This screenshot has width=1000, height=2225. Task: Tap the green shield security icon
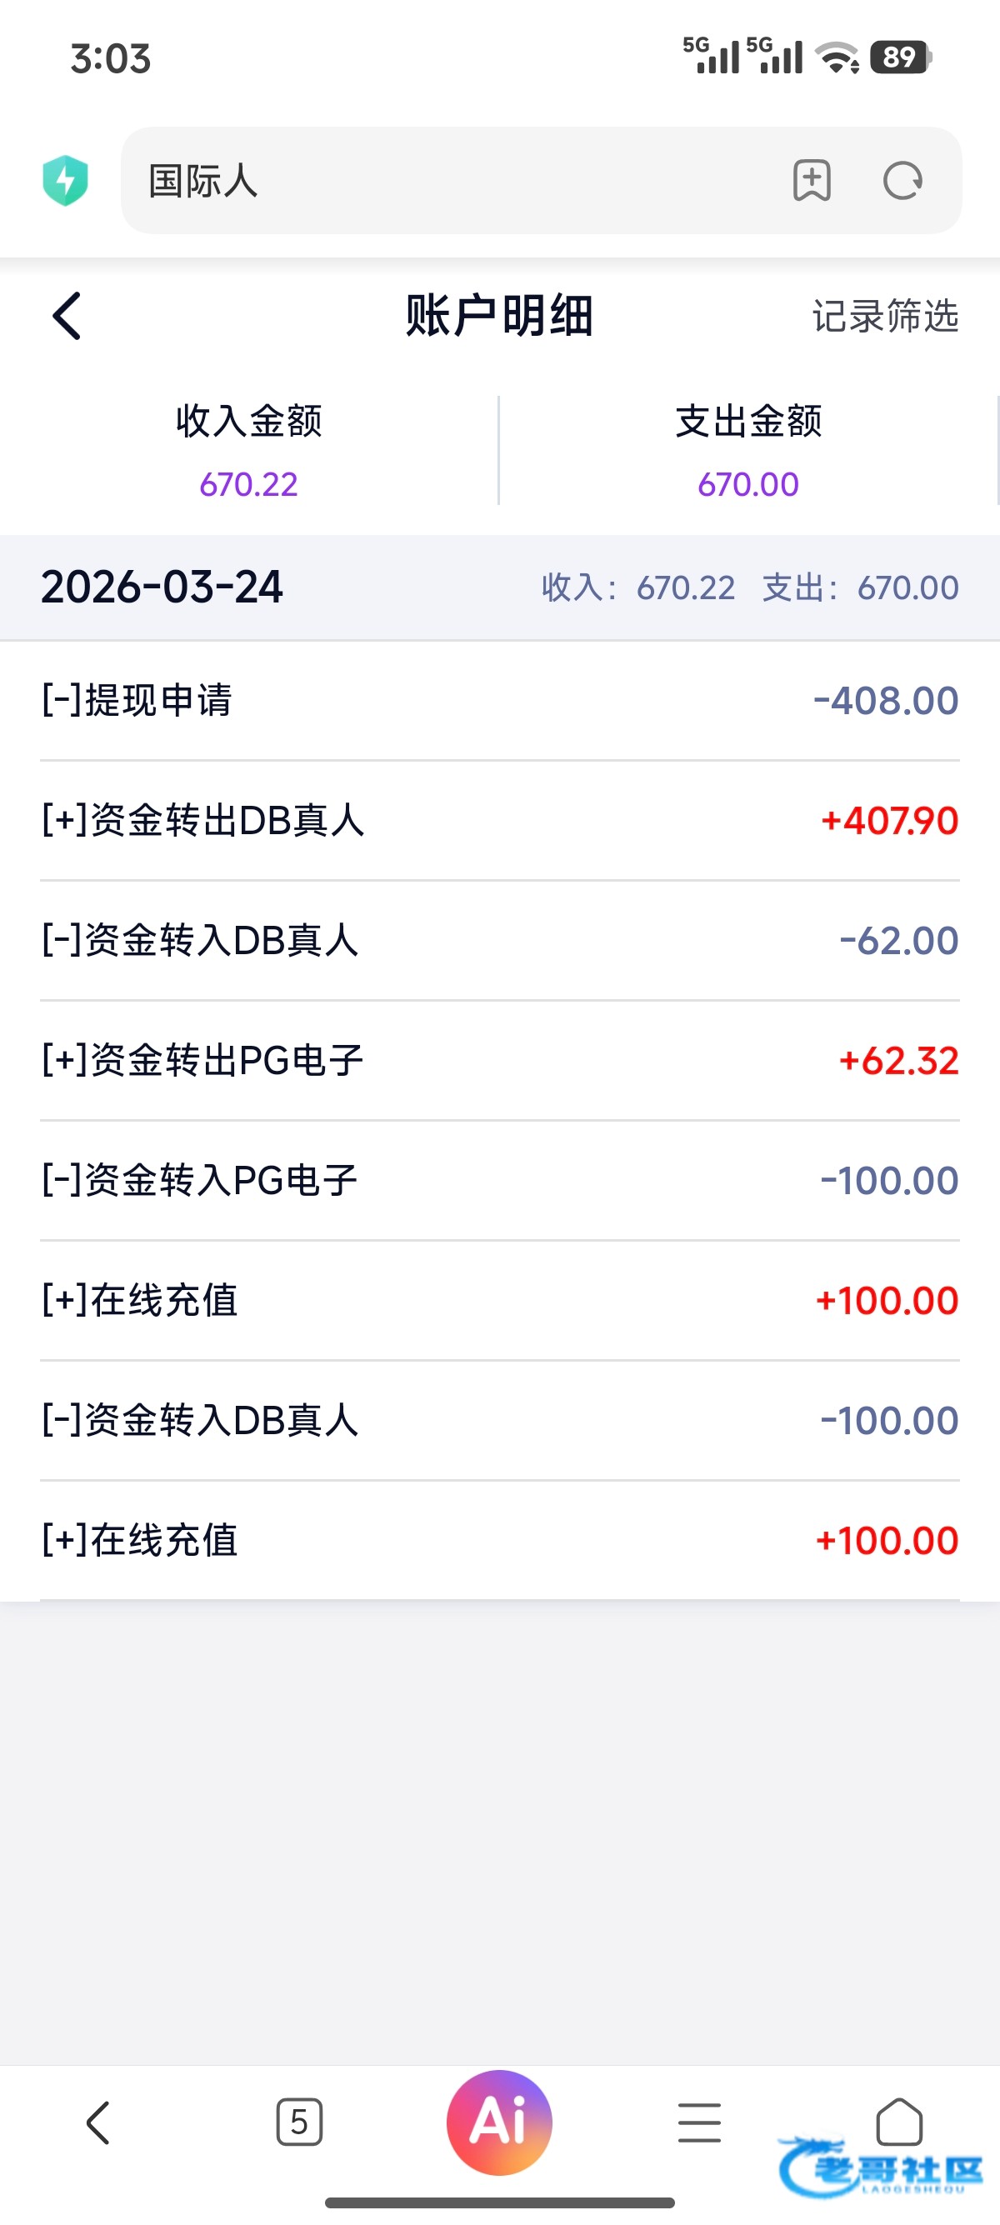point(66,181)
